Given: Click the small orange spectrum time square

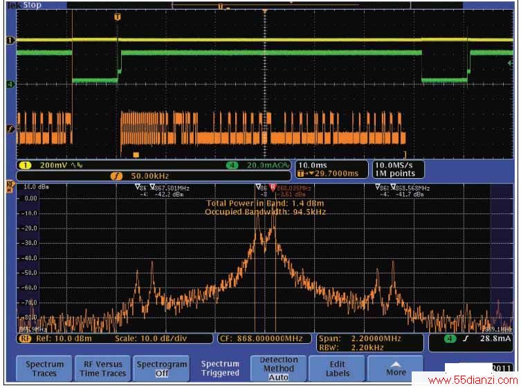Looking at the screenshot, I should point(136,155).
